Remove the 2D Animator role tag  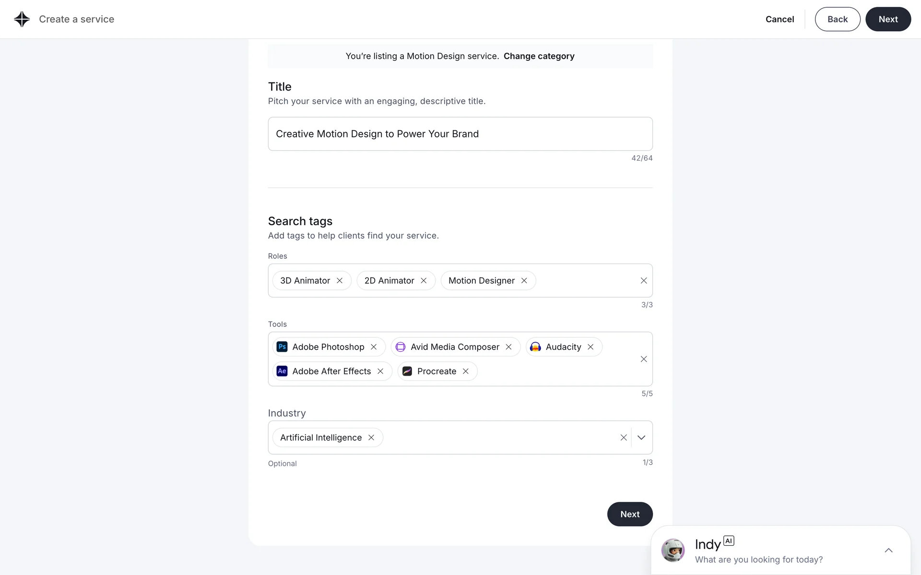(424, 281)
